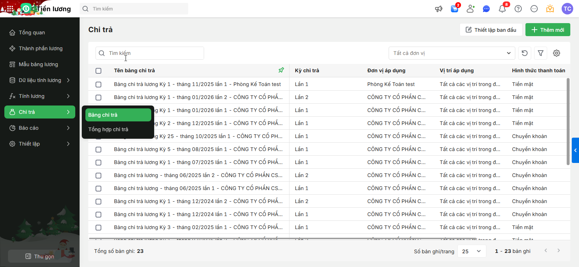Click the Đơn vị áp dụng header
Image resolution: width=579 pixels, height=267 pixels.
click(386, 70)
